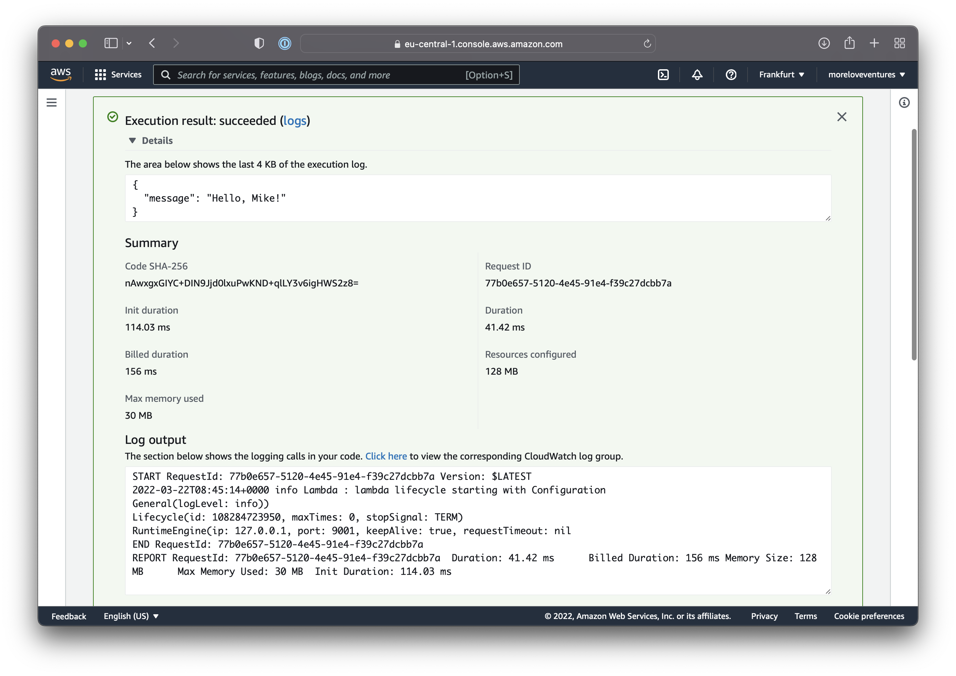Open the logs link in execution result
Screen dimensions: 956x676
pos(295,121)
